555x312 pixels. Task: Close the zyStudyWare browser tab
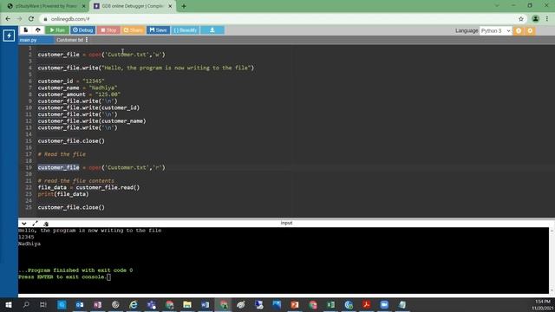(x=84, y=6)
